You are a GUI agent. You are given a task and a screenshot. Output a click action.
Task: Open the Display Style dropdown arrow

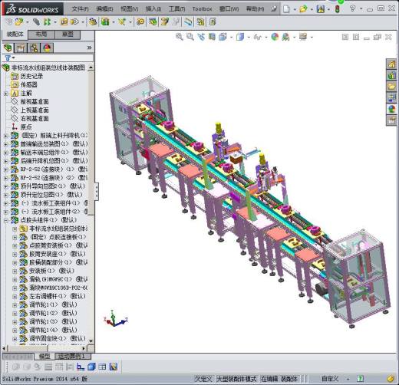249,38
